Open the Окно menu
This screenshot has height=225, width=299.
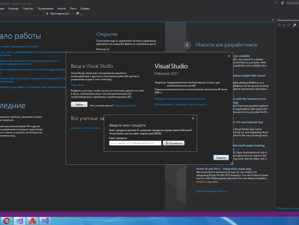(x=73, y=9)
